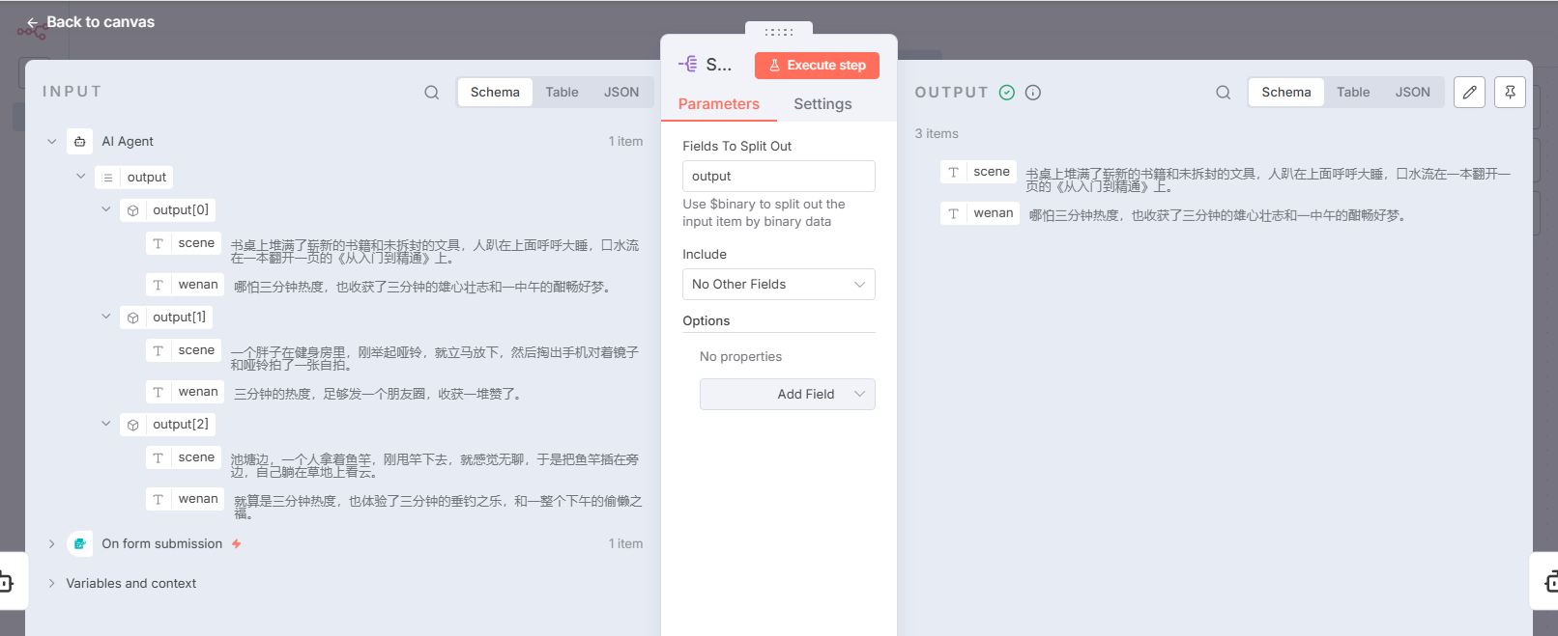Click the trigger lightning bolt icon
Image resolution: width=1558 pixels, height=636 pixels.
[x=236, y=544]
